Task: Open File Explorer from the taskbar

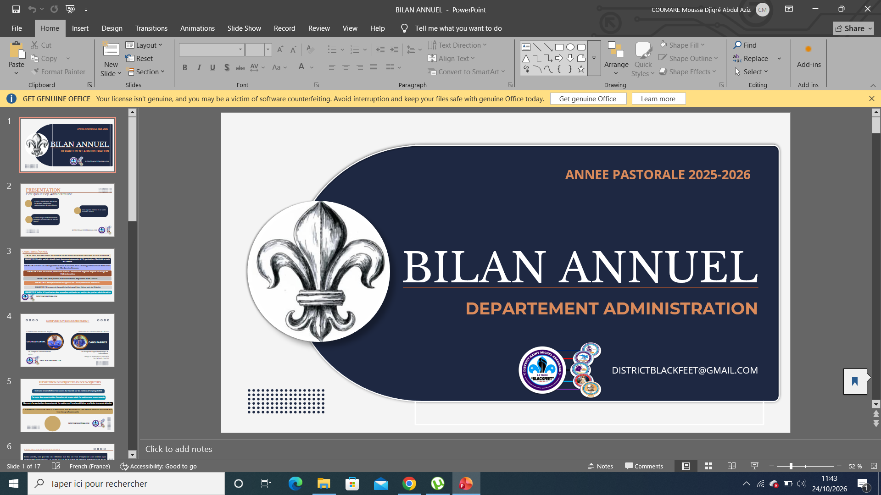Action: 323,484
